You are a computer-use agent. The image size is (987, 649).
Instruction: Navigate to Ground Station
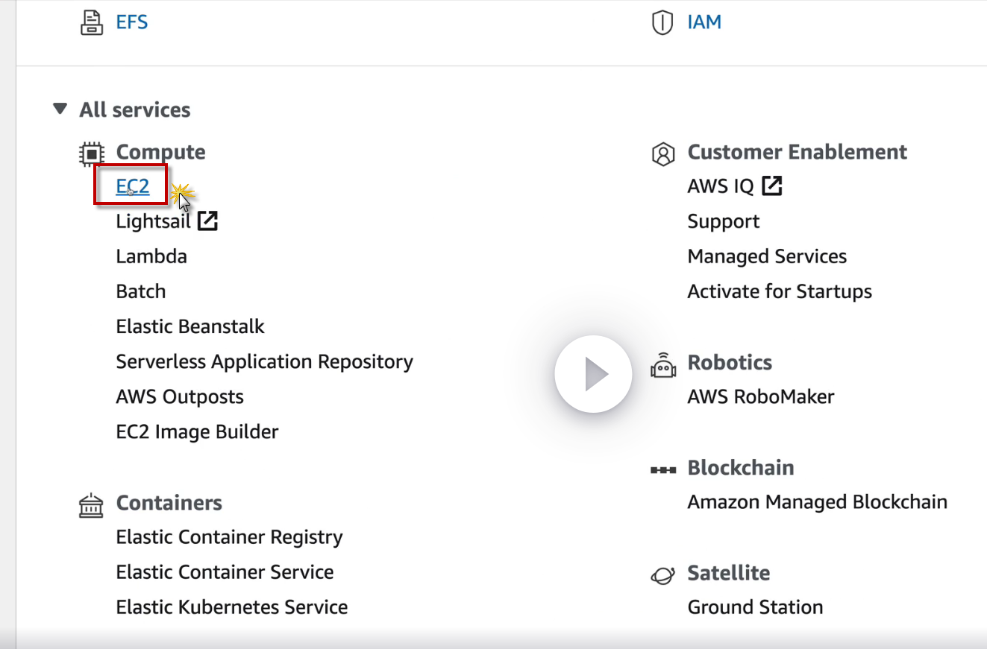755,607
